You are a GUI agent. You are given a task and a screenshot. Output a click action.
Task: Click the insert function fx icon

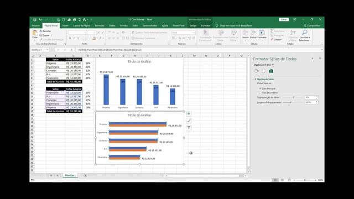tap(71, 50)
